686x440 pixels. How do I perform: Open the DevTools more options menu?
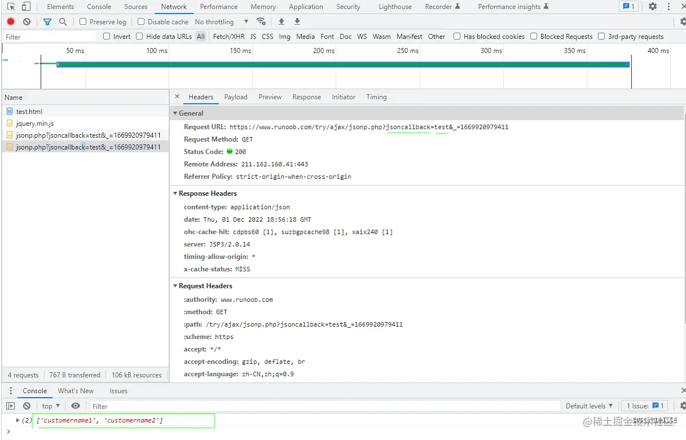pyautogui.click(x=669, y=7)
